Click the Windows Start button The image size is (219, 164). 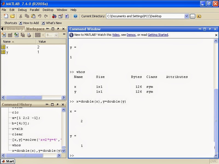click(x=8, y=161)
